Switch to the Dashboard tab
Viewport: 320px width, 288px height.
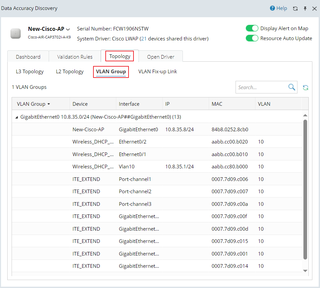28,57
